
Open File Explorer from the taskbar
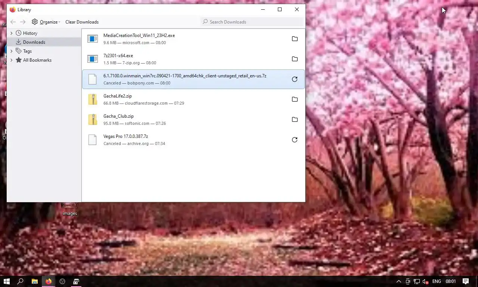coord(34,281)
